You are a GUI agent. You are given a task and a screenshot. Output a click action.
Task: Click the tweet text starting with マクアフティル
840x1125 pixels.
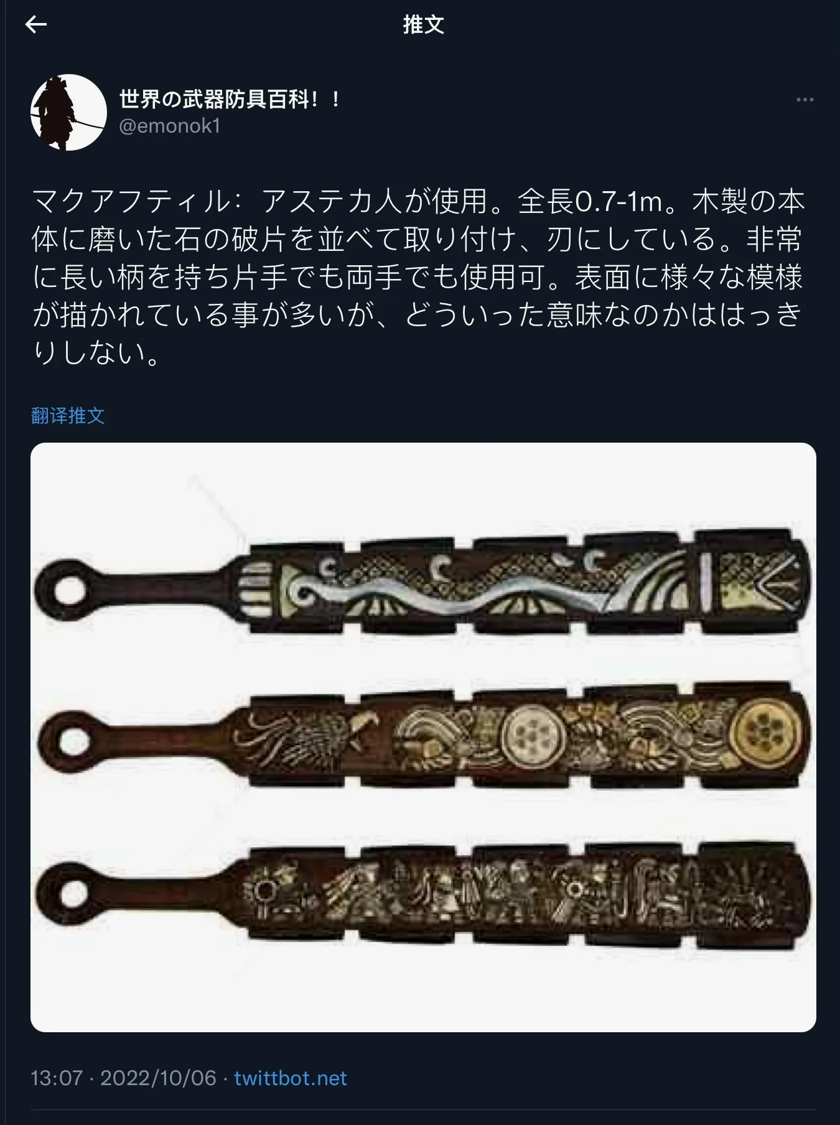click(x=417, y=276)
